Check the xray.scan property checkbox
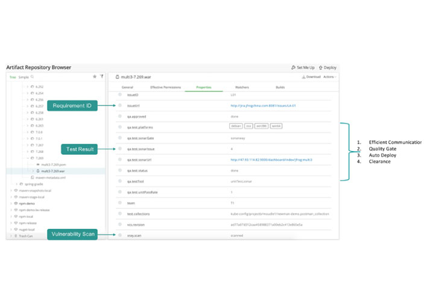Screen dimensions: 424x301 tap(120, 235)
